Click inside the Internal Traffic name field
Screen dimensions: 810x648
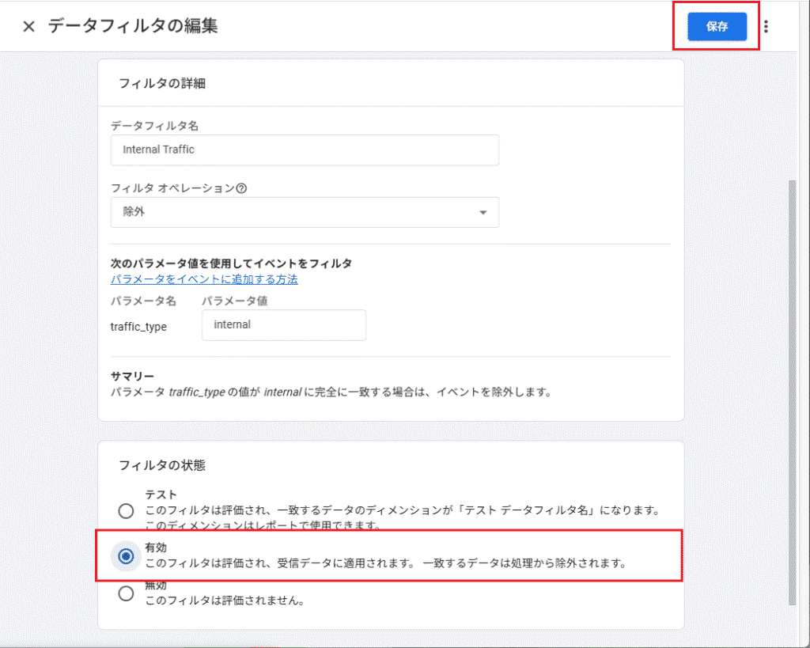click(x=305, y=150)
